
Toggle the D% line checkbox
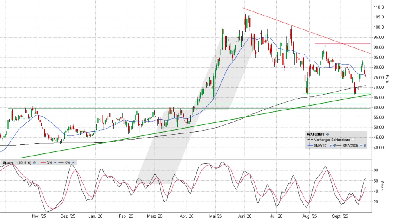55,163
